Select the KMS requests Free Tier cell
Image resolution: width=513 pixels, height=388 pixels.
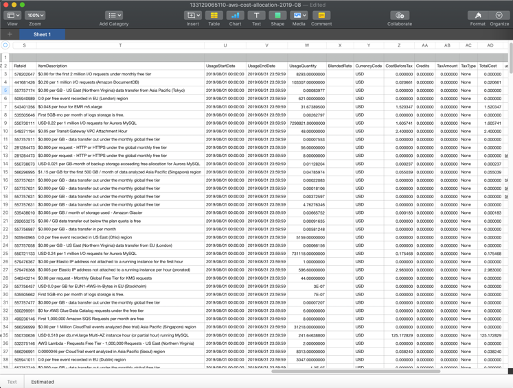pyautogui.click(x=120, y=278)
